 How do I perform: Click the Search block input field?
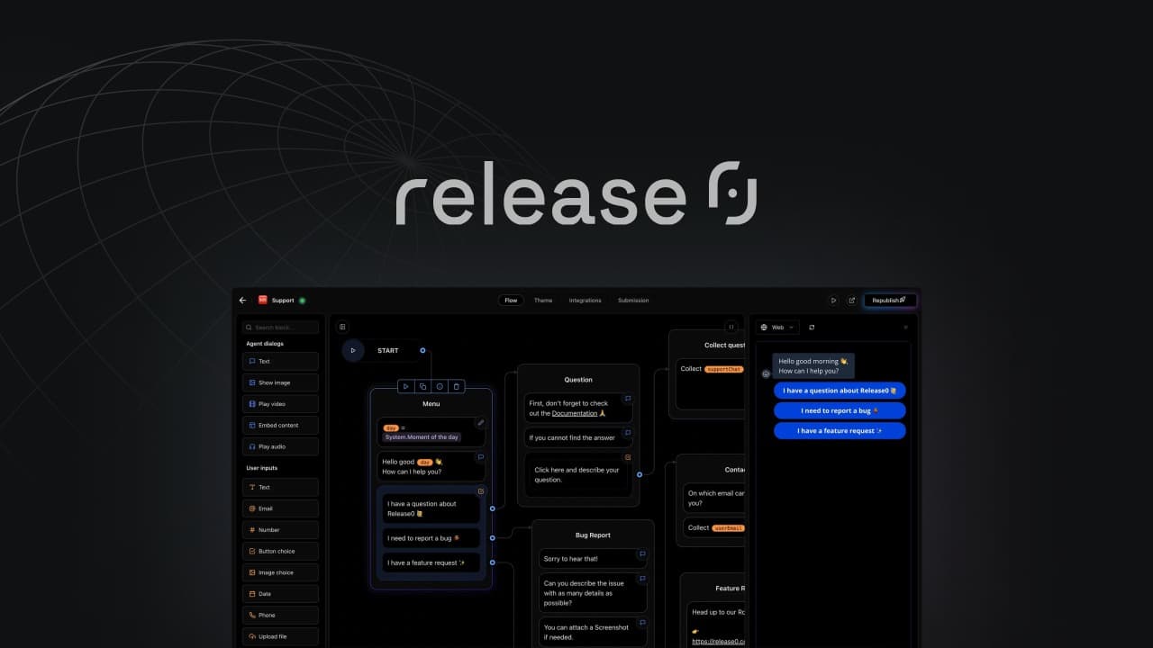click(280, 326)
